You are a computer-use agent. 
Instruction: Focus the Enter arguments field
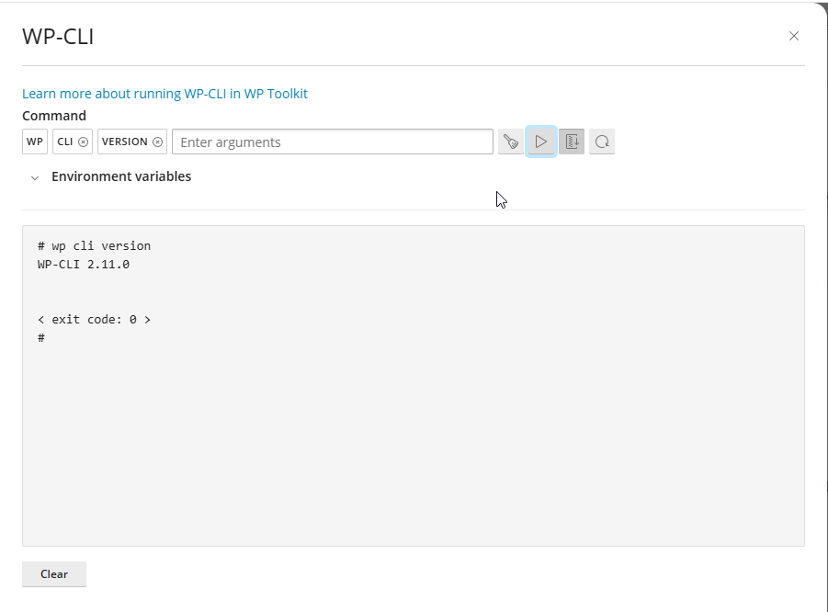click(333, 142)
